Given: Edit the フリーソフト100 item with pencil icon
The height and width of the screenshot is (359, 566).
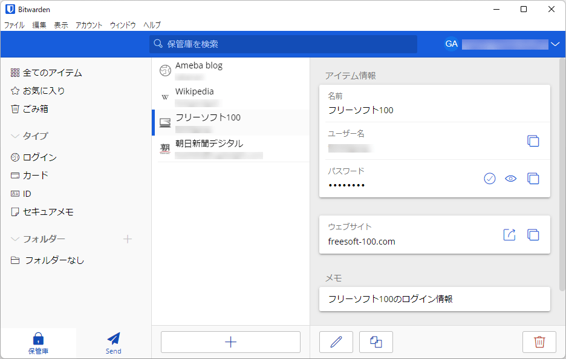Looking at the screenshot, I should click(x=336, y=342).
